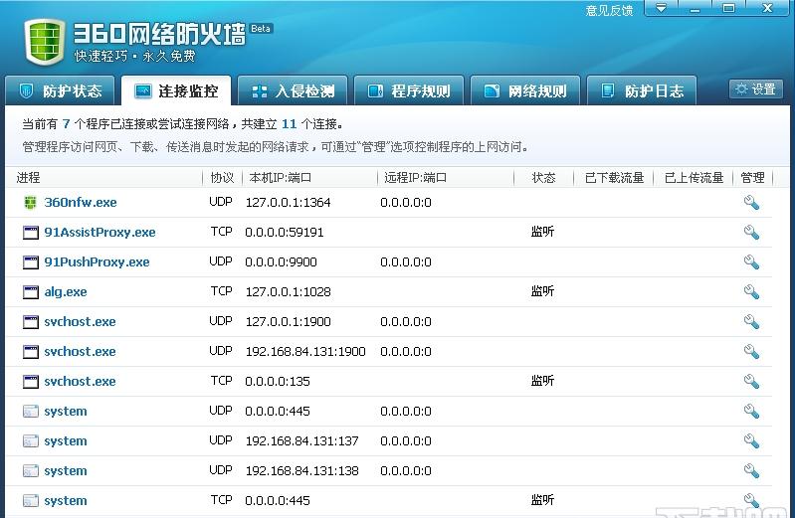Sort by 状态 column header
Image resolution: width=795 pixels, height=518 pixels.
[543, 178]
